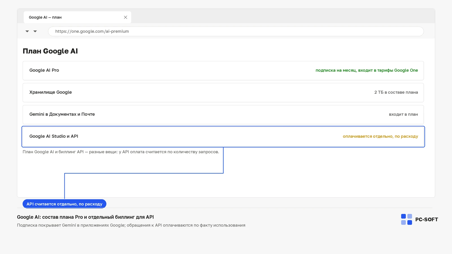Close the "Google AI — план" tab
The width and height of the screenshot is (452, 254).
click(x=125, y=17)
